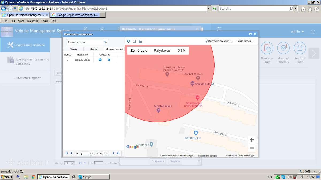Select the rectangle drawing tool
The image size is (321, 180).
pyautogui.click(x=135, y=41)
